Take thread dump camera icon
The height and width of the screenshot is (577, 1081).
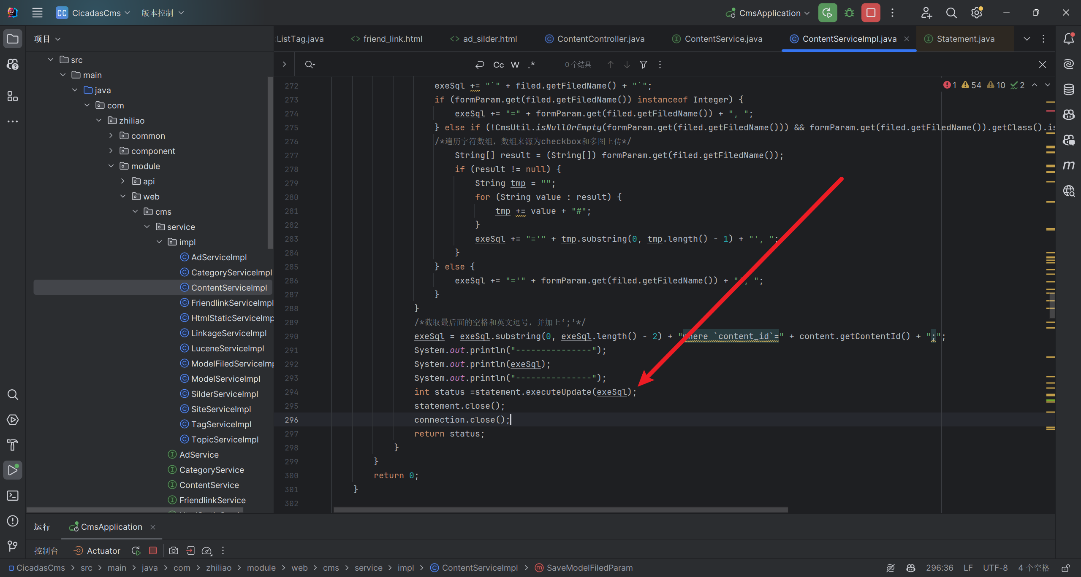click(x=173, y=550)
